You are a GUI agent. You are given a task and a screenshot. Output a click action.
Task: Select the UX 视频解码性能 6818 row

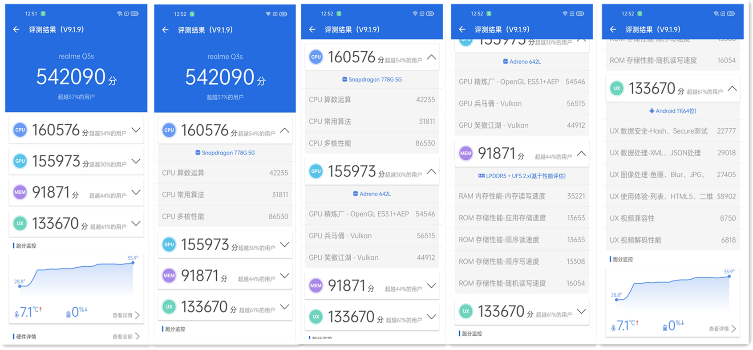673,240
